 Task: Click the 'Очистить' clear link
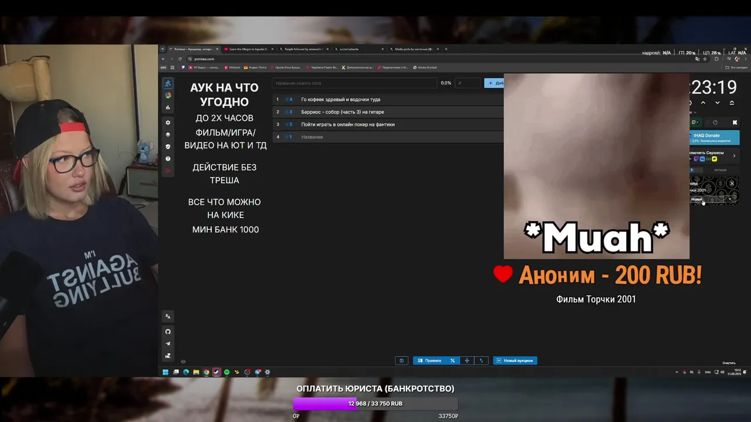(729, 363)
